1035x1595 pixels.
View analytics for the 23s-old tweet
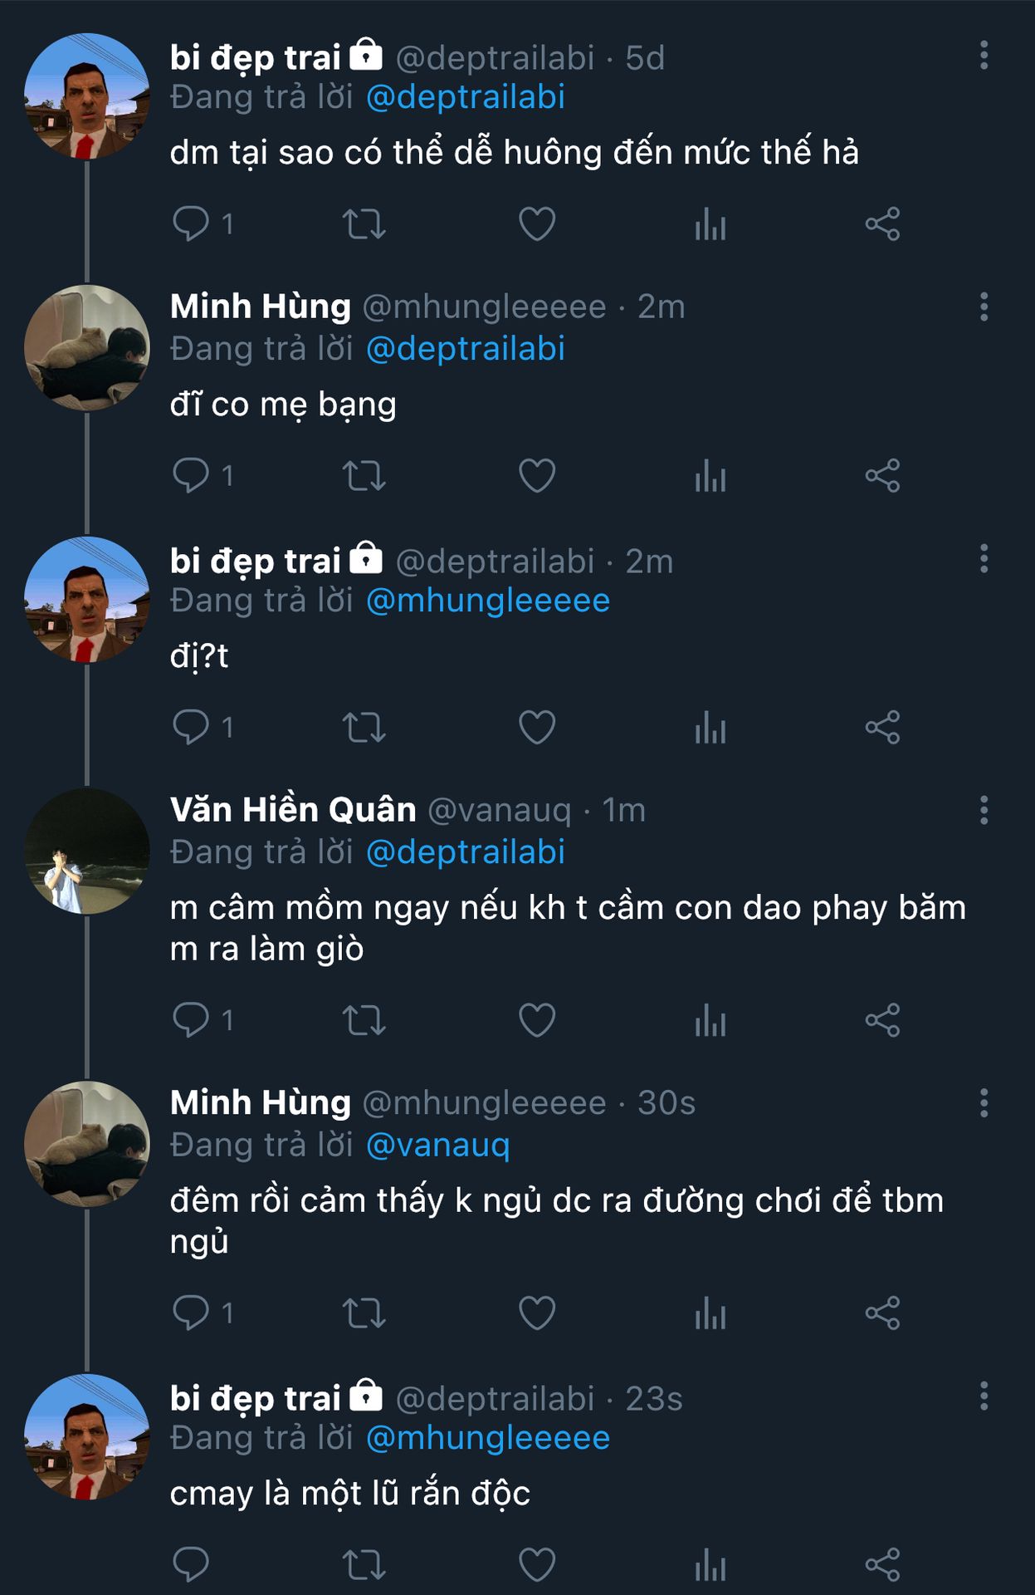click(710, 1565)
